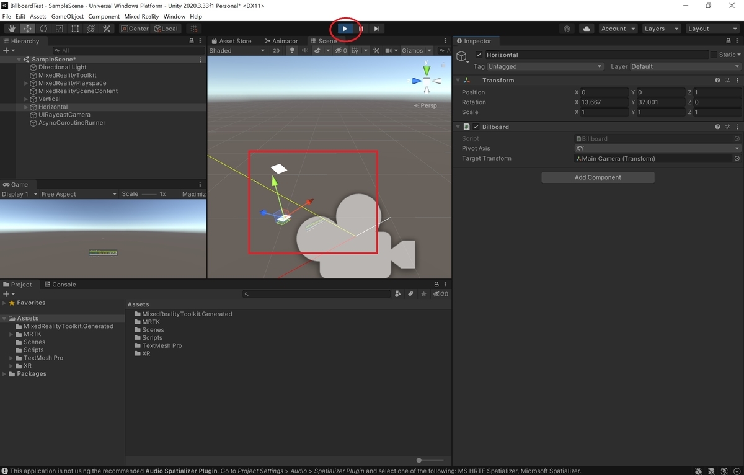Toggle hidden packages visibility count
The image size is (744, 475).
coord(441,294)
